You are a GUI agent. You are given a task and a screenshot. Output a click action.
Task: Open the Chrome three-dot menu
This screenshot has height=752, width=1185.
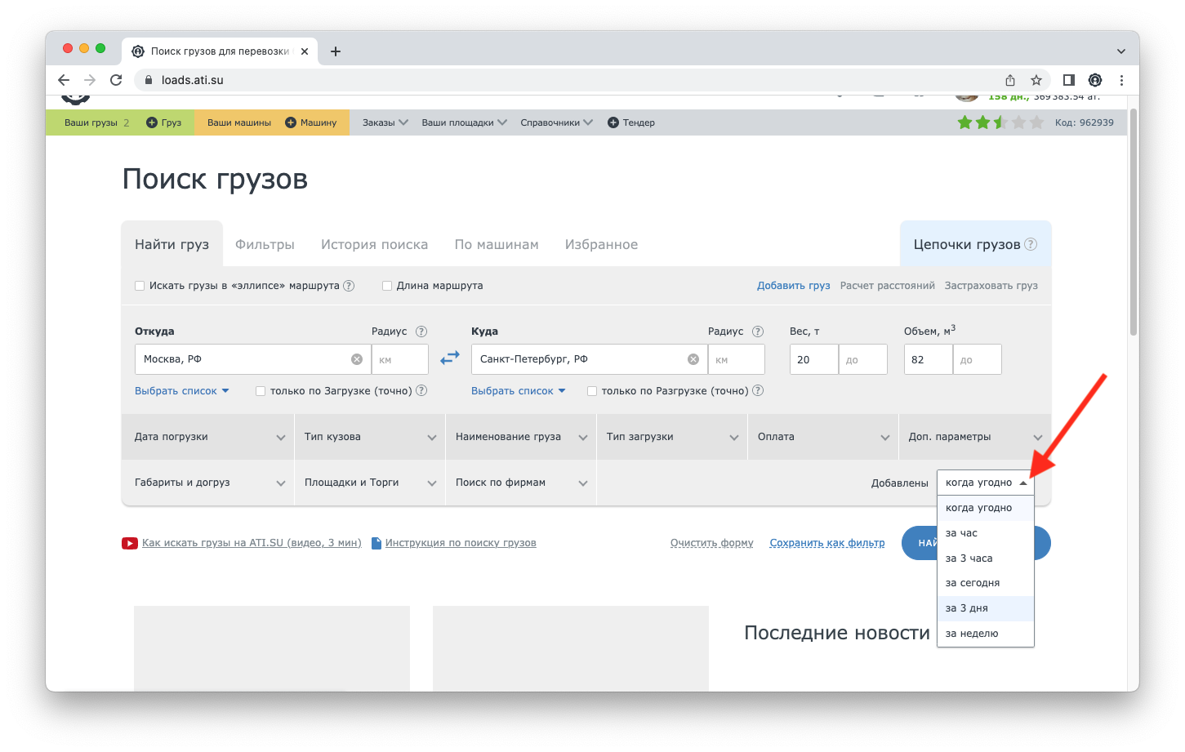1121,80
